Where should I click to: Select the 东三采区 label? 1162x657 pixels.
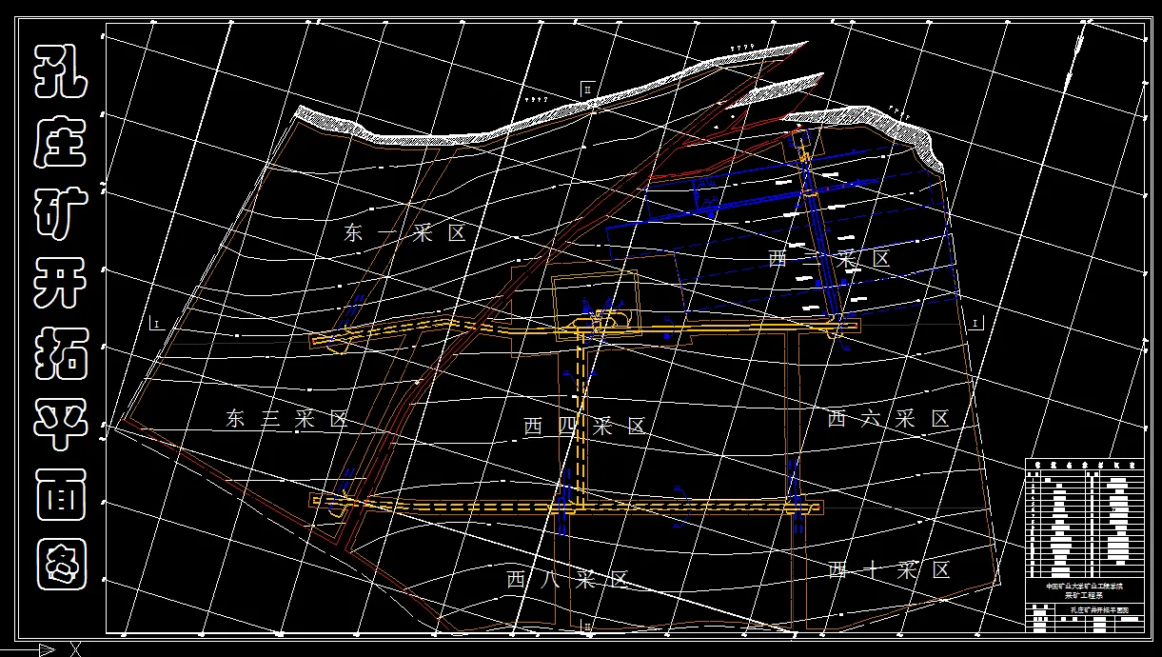(287, 418)
